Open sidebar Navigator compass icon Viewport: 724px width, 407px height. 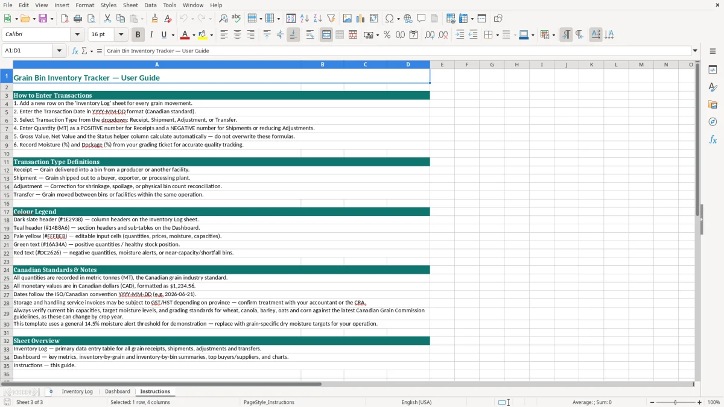[713, 122]
